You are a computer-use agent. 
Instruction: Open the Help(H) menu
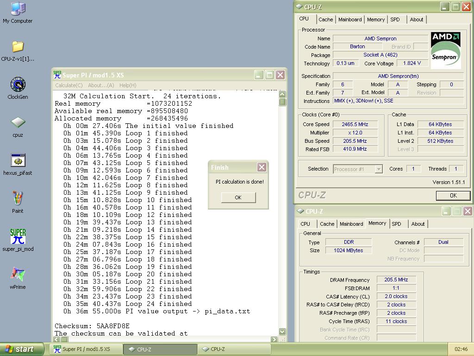click(128, 85)
